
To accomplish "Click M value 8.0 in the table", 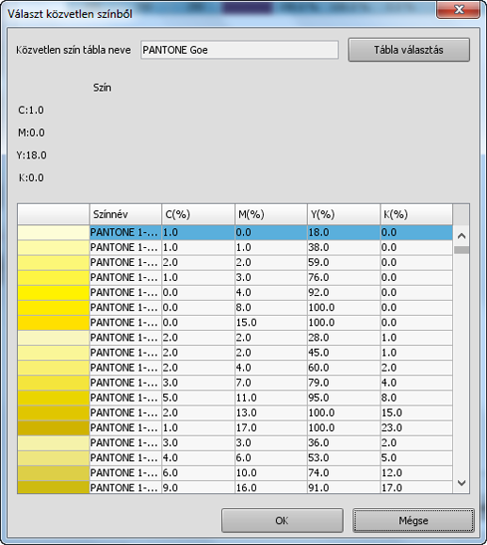I will (x=271, y=307).
